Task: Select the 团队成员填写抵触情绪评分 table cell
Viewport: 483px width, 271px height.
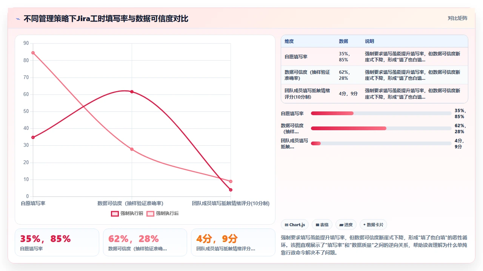Action: (307, 93)
